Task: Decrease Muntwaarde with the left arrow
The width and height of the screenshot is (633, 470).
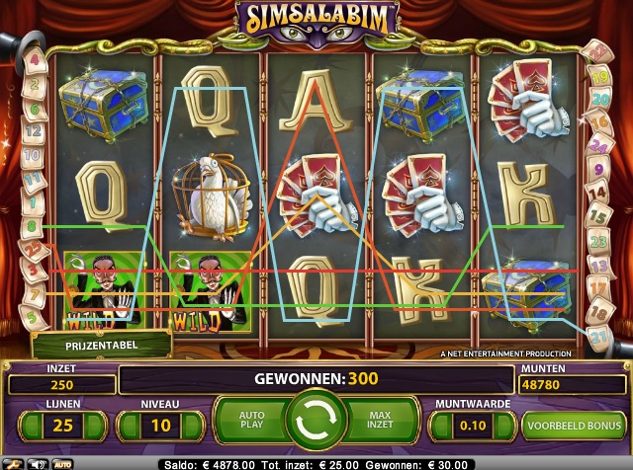Action: pos(441,426)
